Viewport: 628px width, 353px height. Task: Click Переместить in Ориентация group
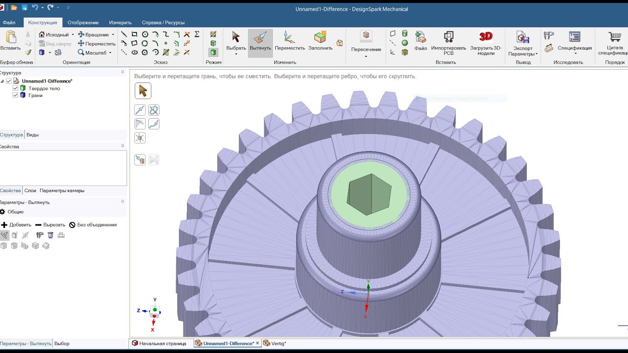tap(97, 44)
